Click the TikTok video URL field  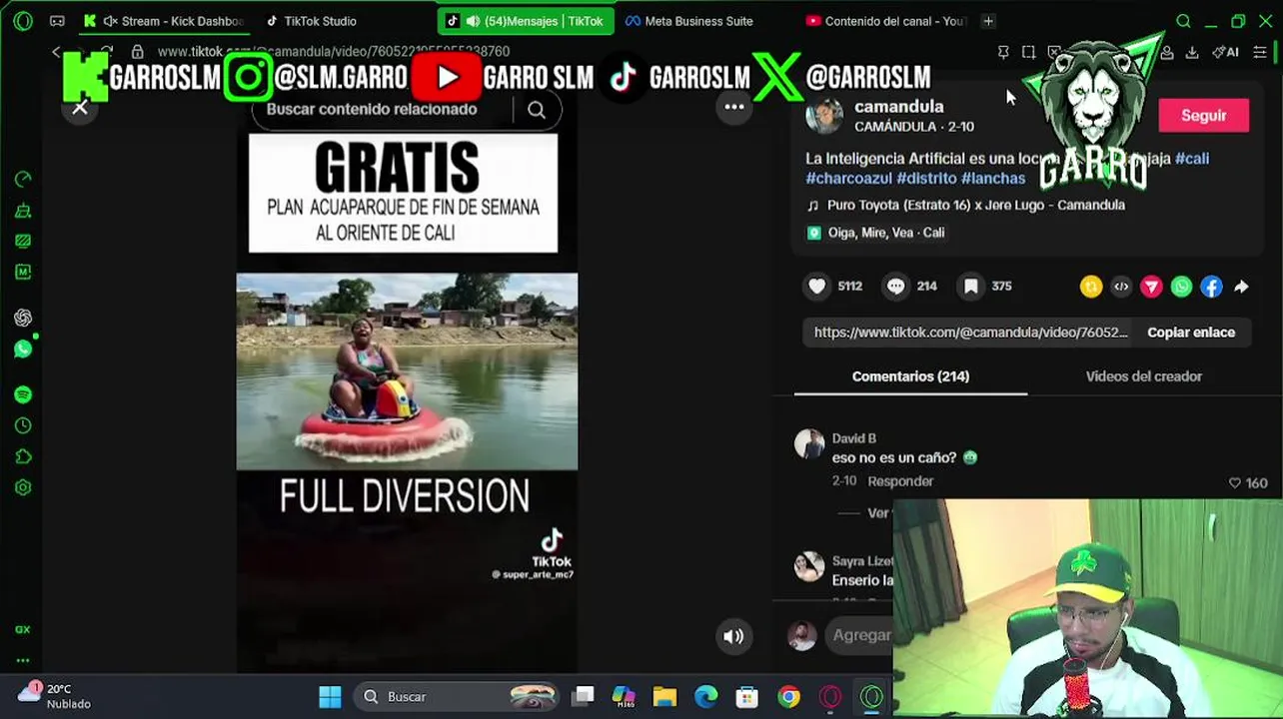click(x=970, y=333)
